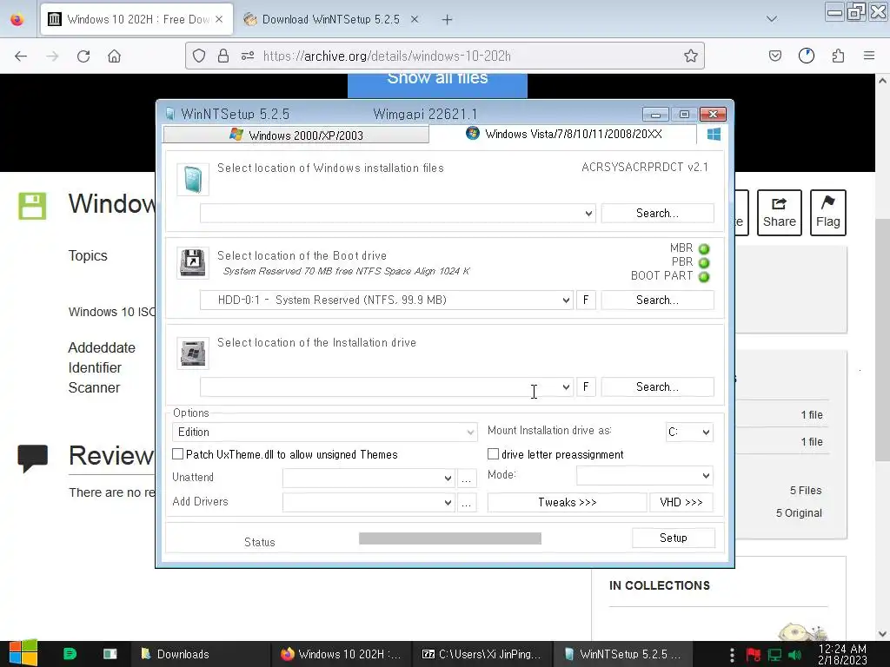Image resolution: width=890 pixels, height=667 pixels.
Task: Enable Patch UxTheme.dll unsigned Themes checkbox
Action: tap(177, 453)
